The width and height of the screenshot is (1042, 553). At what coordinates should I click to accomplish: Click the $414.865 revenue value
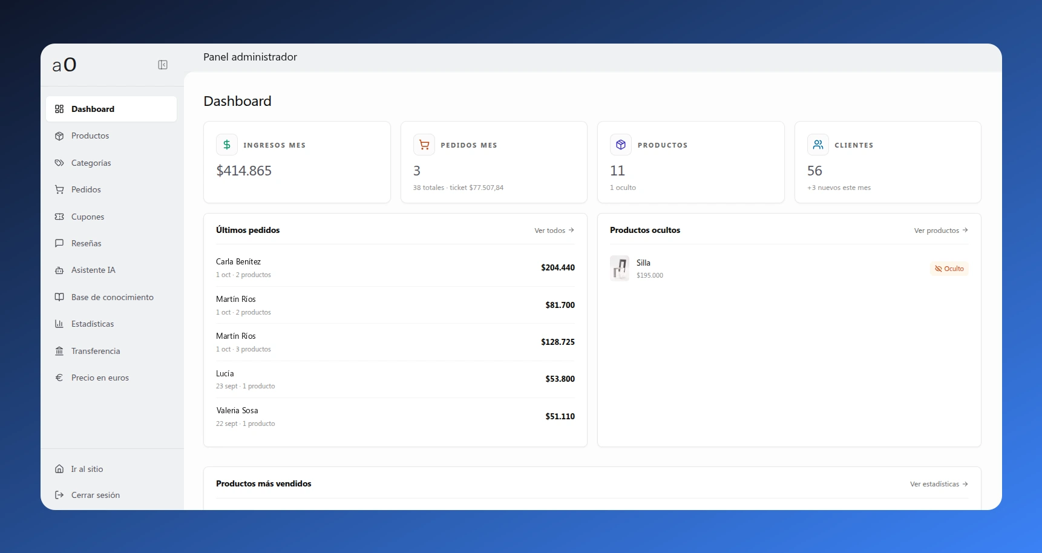point(244,171)
